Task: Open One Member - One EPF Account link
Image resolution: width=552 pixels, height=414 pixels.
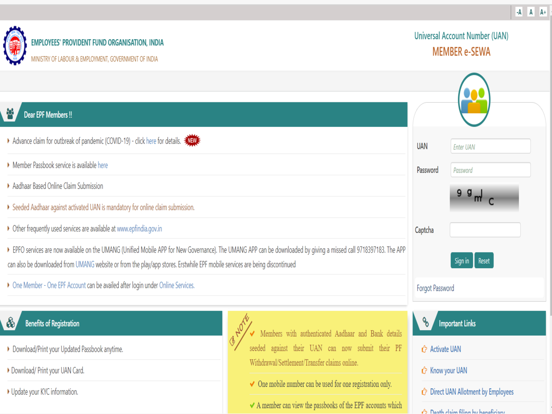Action: [49, 285]
